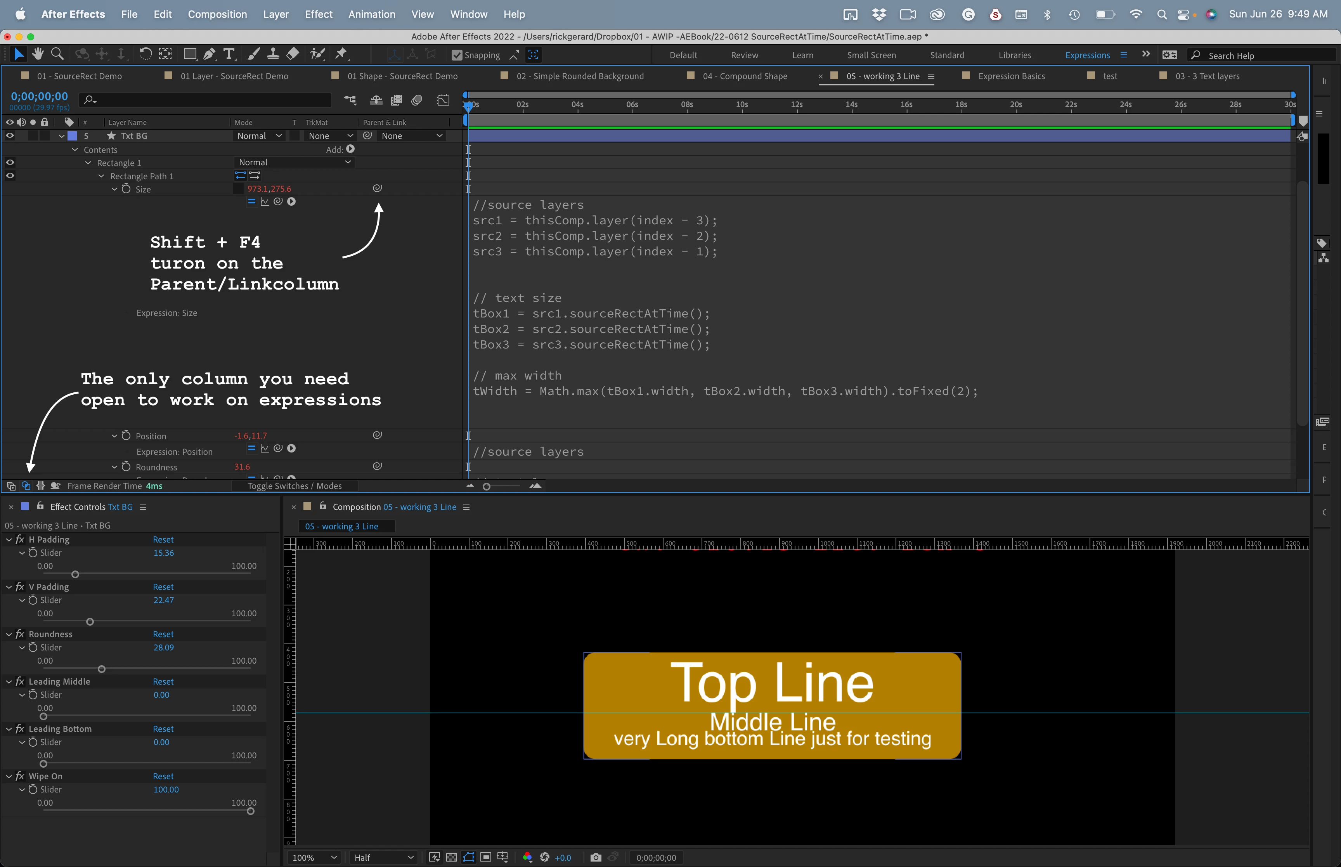Image resolution: width=1341 pixels, height=867 pixels.
Task: Hide the Txt BG layer eye
Action: (10, 136)
